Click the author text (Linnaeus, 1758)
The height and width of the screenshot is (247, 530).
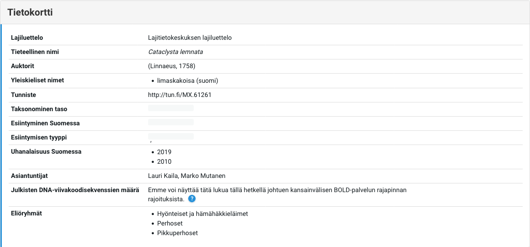pos(172,66)
